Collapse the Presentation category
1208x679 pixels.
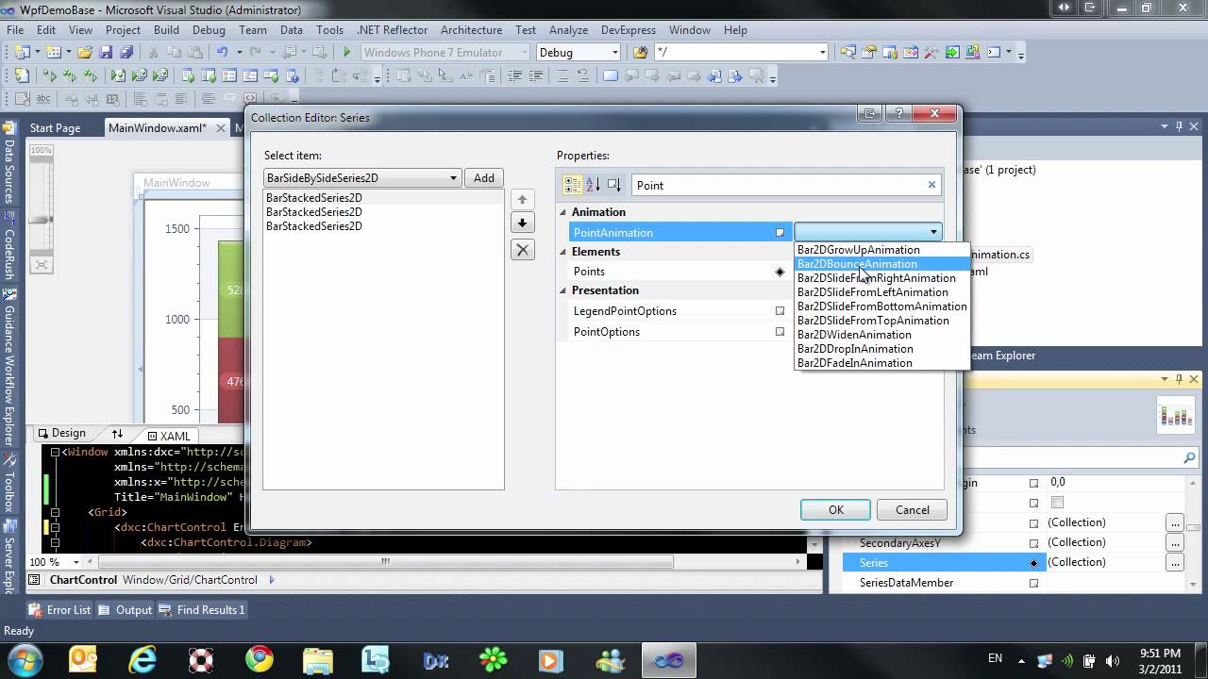(x=563, y=290)
